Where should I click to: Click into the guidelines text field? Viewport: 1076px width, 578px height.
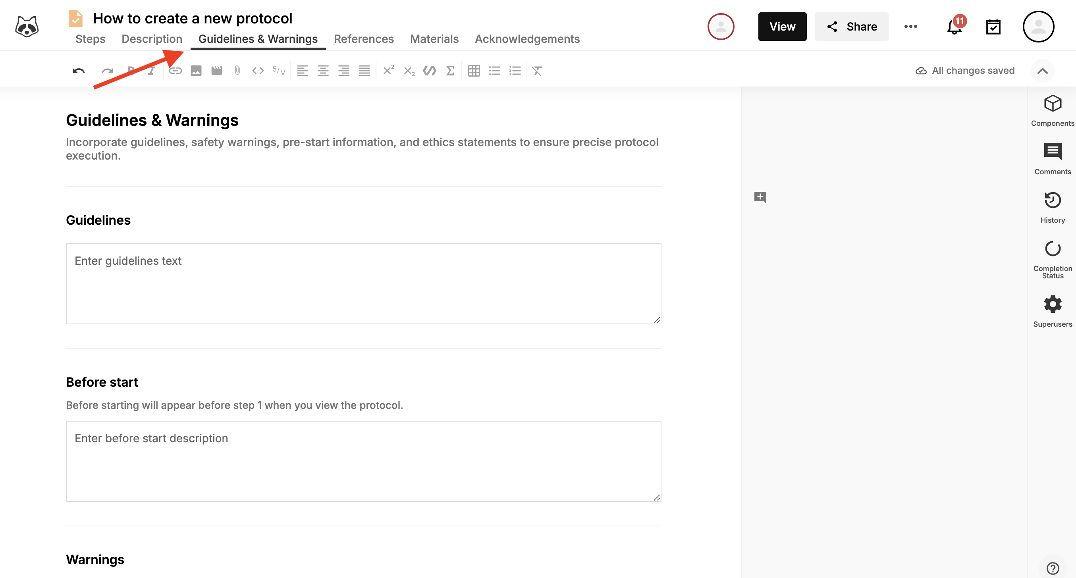pyautogui.click(x=363, y=284)
